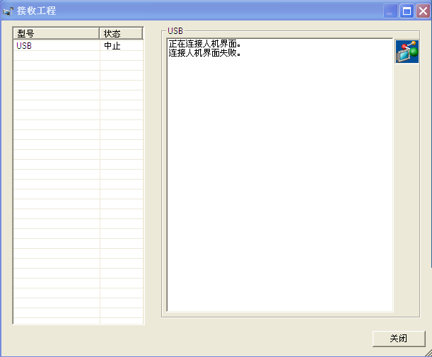Click the resize grip in the window corner
This screenshot has height=357, width=432.
click(426, 351)
